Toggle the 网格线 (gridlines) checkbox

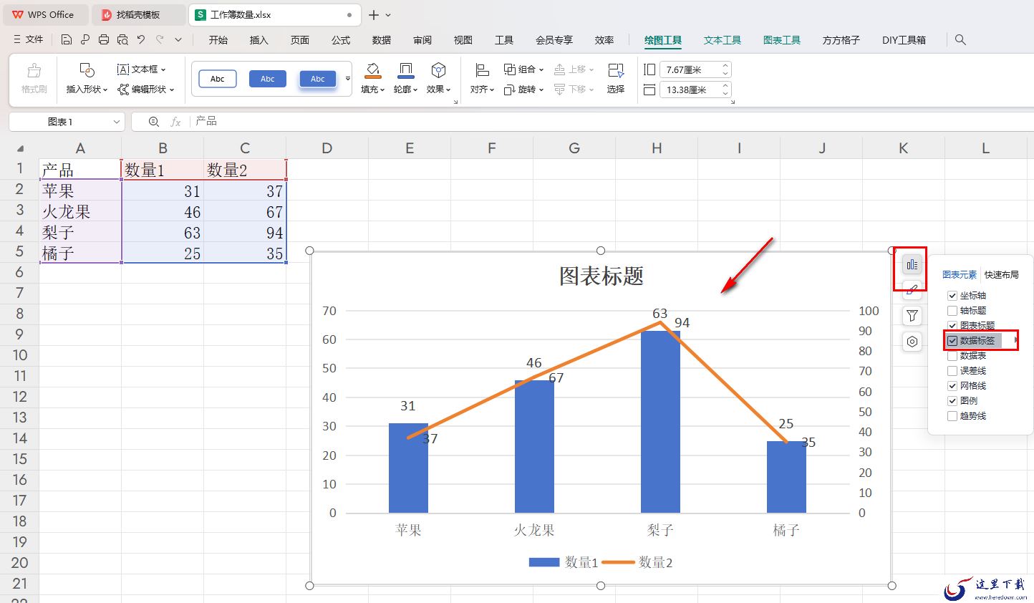(x=952, y=386)
